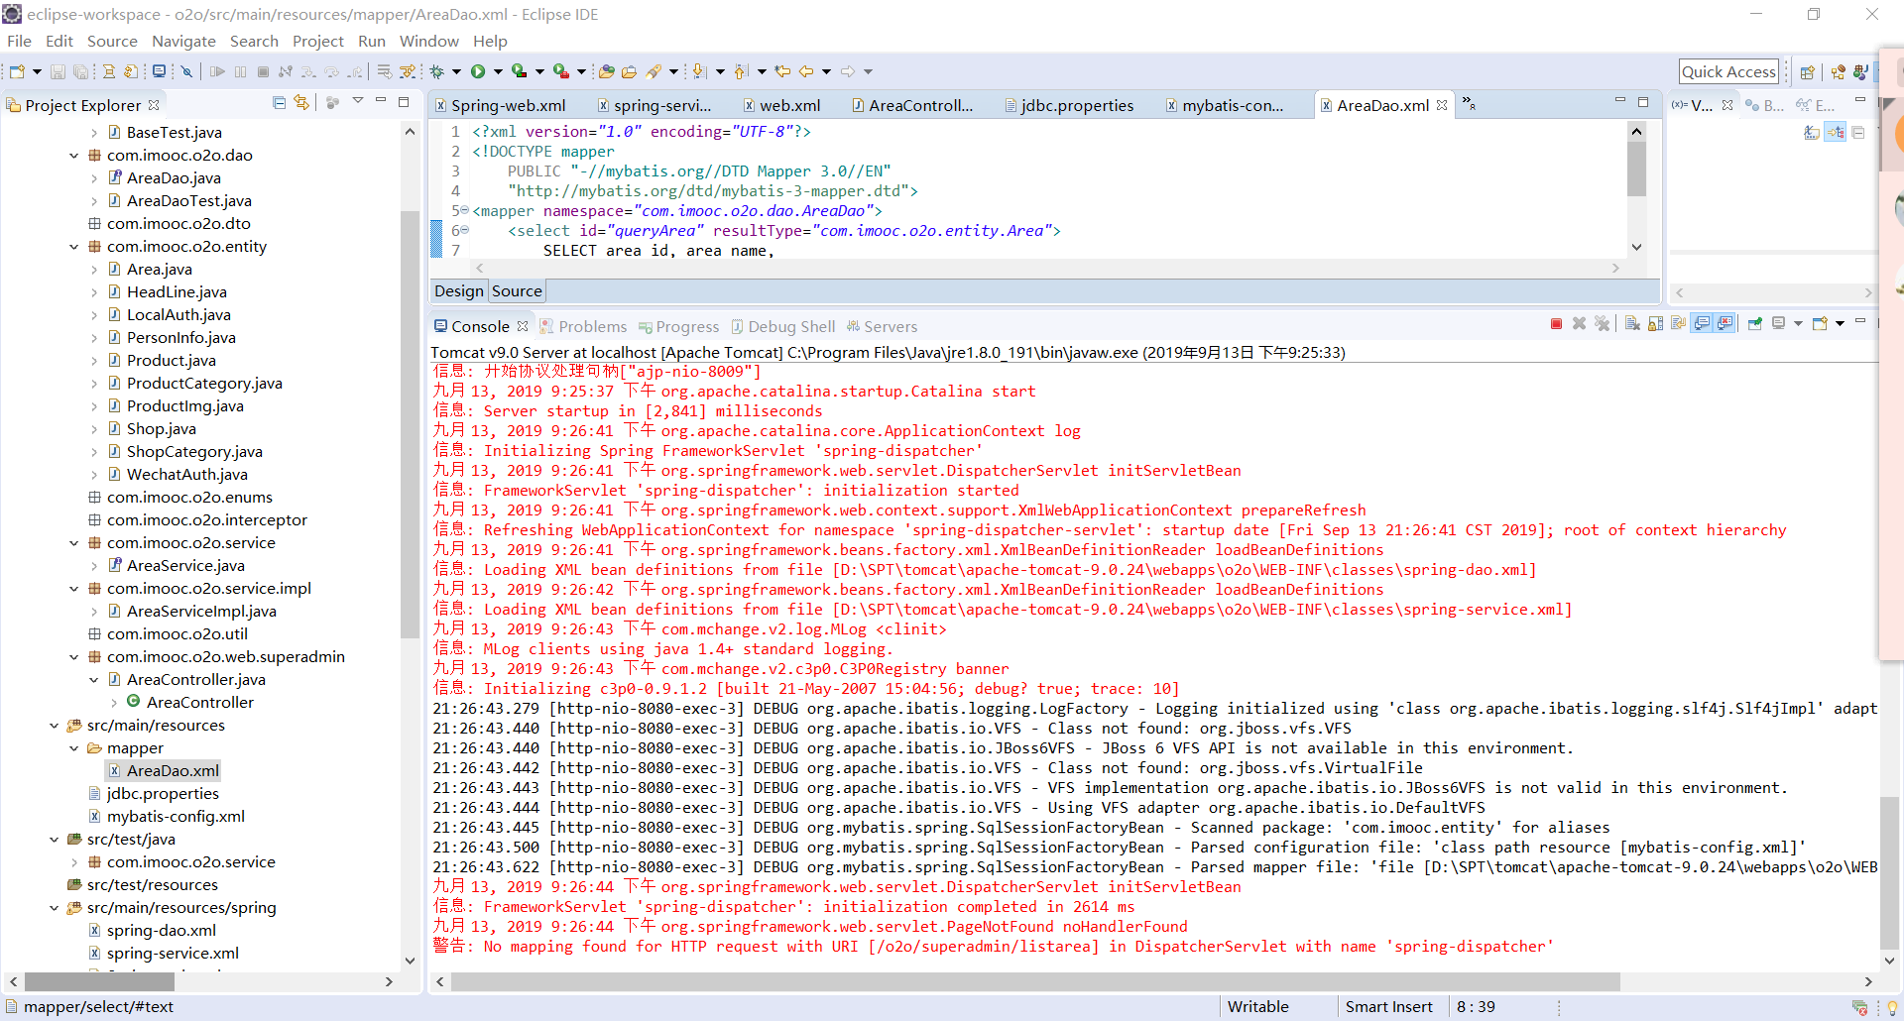
Task: Click the New file toolbar icon
Action: (x=17, y=71)
